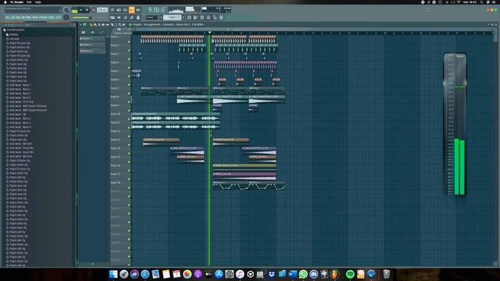The width and height of the screenshot is (500, 281).
Task: Click the red Record button
Action: (x=94, y=10)
